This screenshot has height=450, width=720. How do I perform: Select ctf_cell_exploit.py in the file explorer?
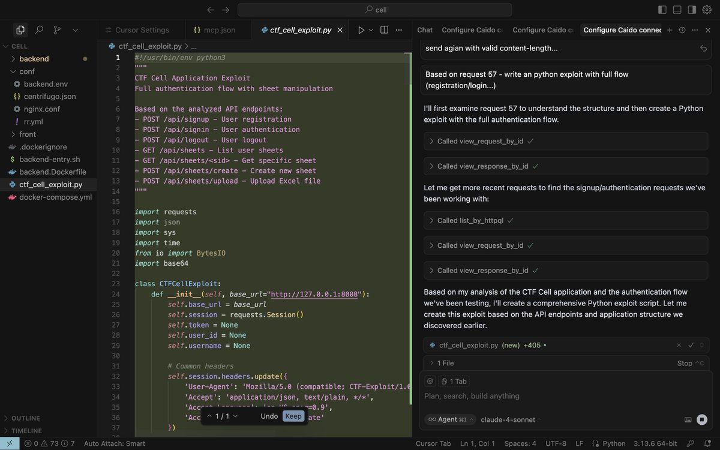pos(48,185)
